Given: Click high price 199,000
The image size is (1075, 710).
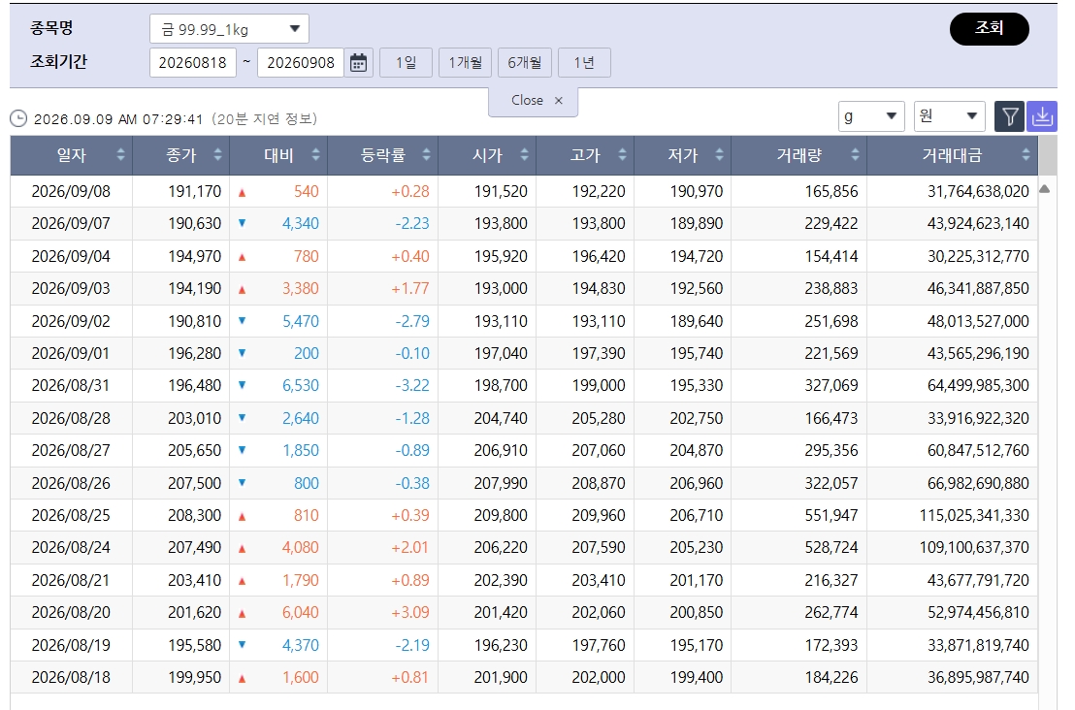Looking at the screenshot, I should (x=599, y=386).
